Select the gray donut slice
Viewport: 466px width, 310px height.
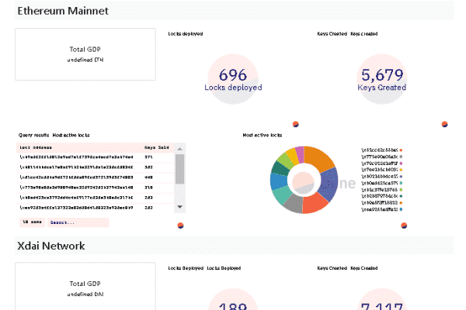coord(294,203)
